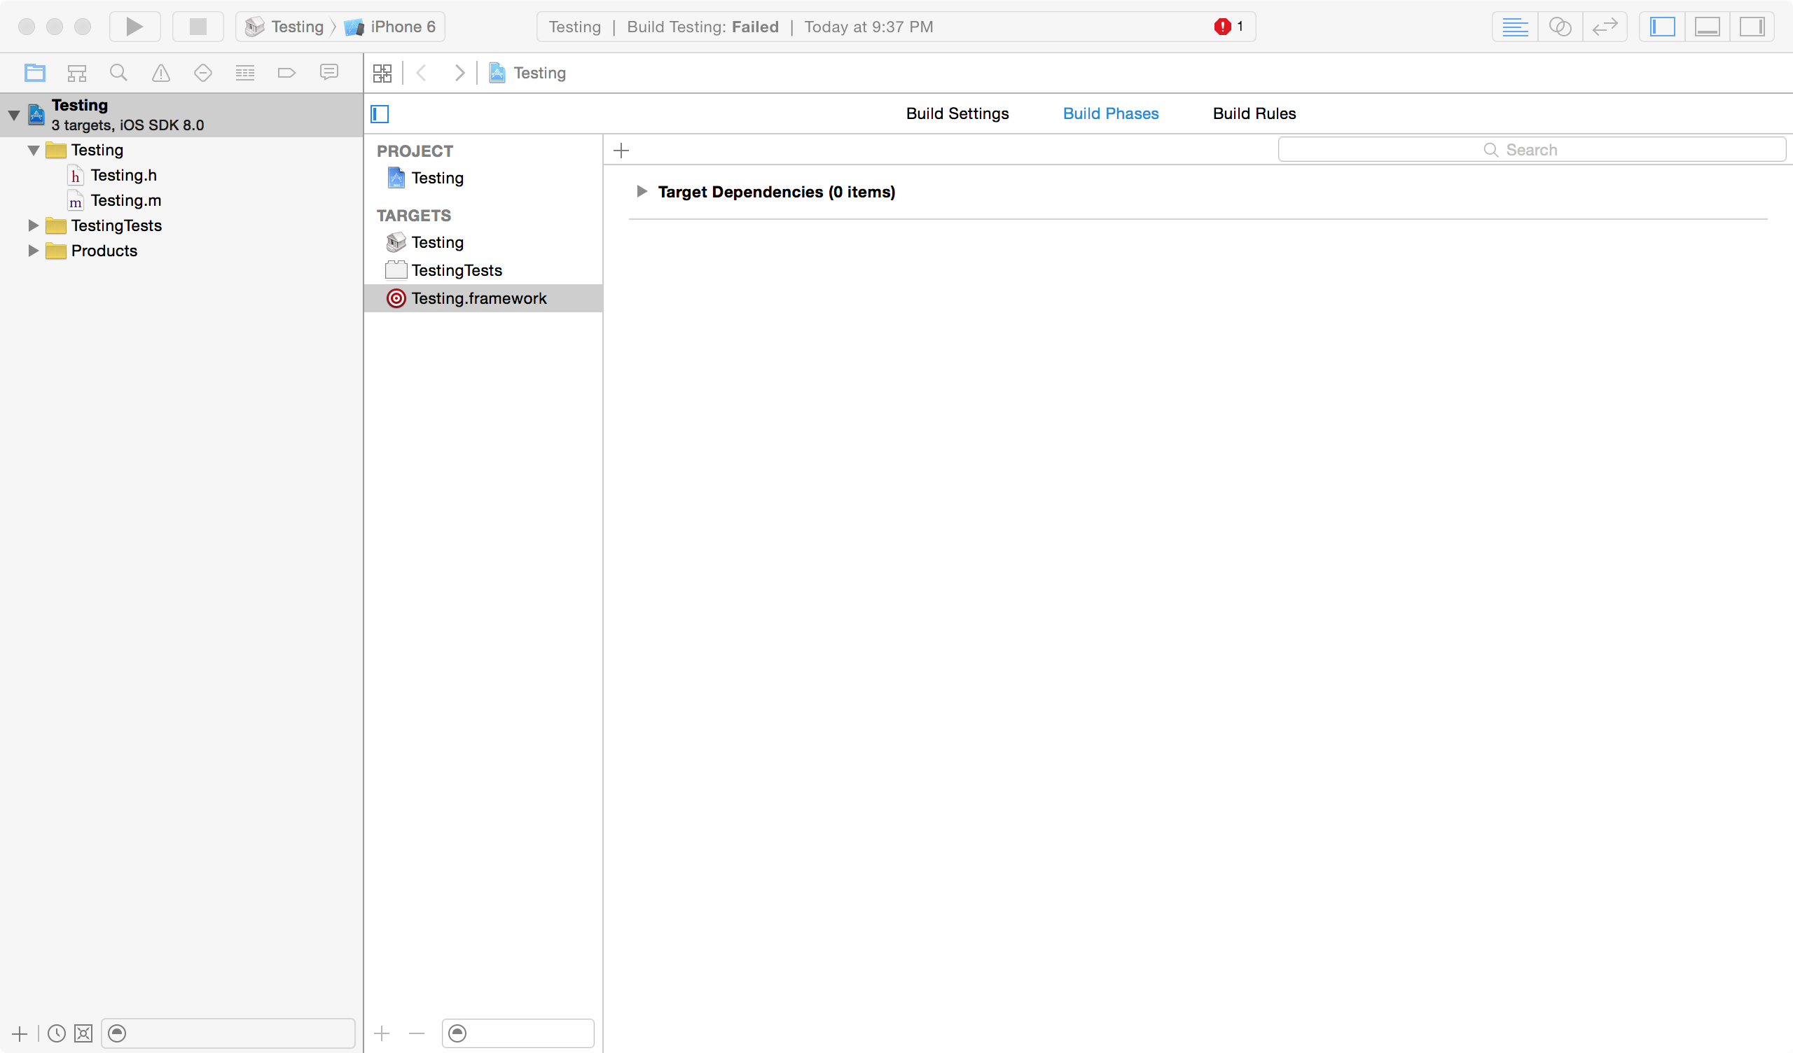The image size is (1793, 1053).
Task: Show the Symbol navigator
Action: [x=77, y=73]
